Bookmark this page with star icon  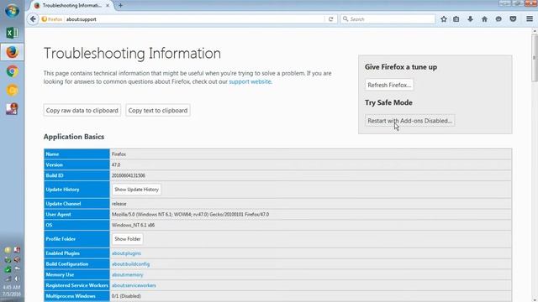coord(444,19)
